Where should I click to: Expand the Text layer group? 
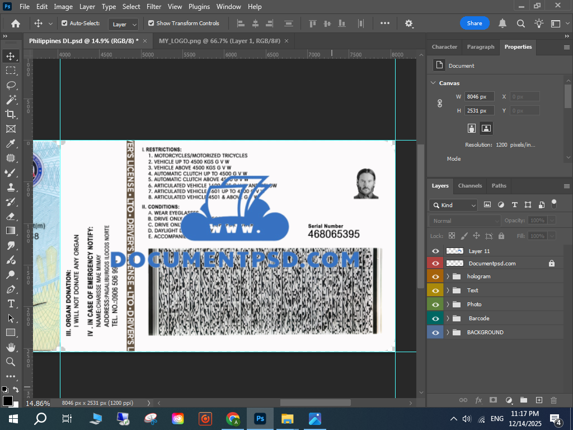448,291
